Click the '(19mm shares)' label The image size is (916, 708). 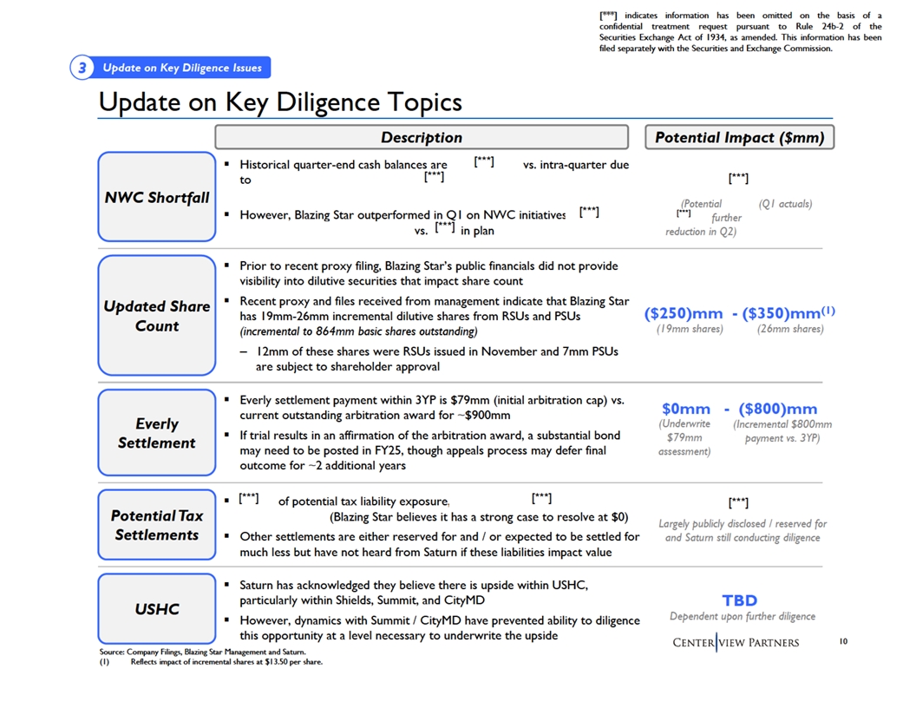pos(690,329)
